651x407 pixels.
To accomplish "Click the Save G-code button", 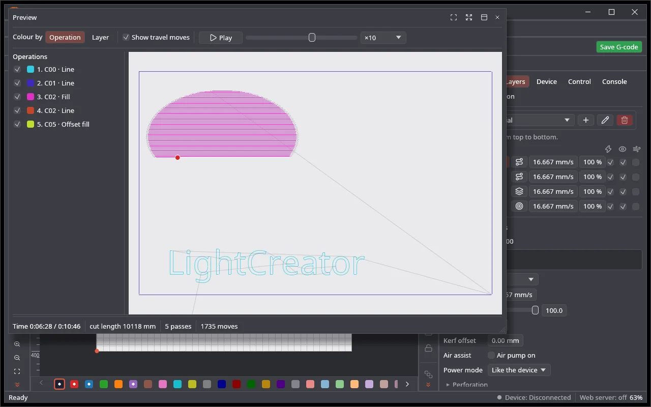I will click(x=619, y=47).
